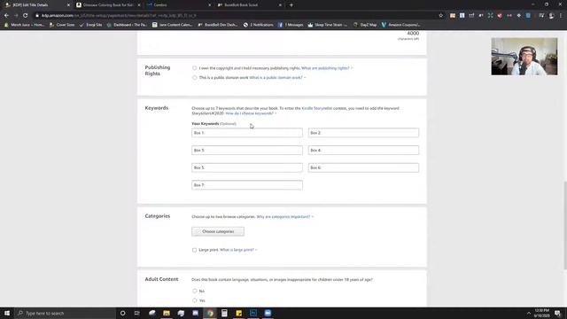Select 'I own the copyright' radio option

(195, 68)
